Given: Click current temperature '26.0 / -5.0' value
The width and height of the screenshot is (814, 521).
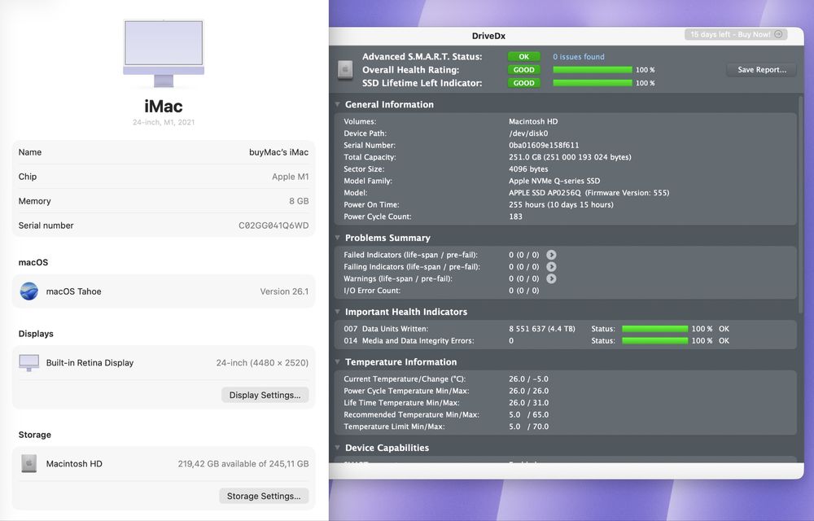Looking at the screenshot, I should coord(528,379).
